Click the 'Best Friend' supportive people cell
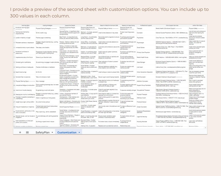The height and width of the screenshot is (176, 221). point(70,38)
